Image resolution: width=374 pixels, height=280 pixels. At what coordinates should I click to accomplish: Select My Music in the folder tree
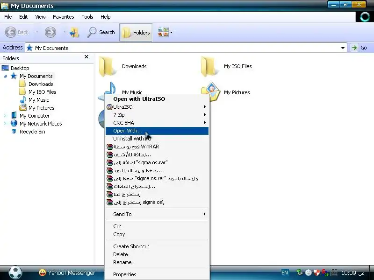point(39,100)
